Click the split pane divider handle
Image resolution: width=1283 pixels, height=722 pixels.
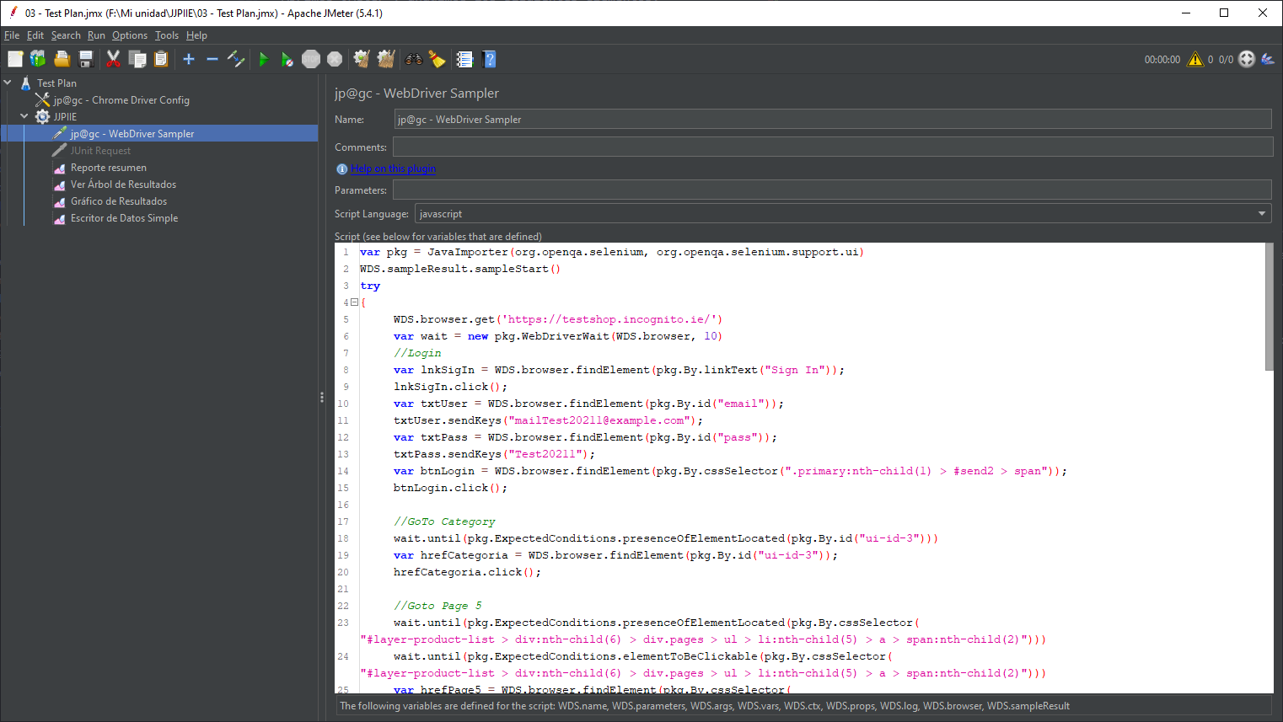coord(322,397)
